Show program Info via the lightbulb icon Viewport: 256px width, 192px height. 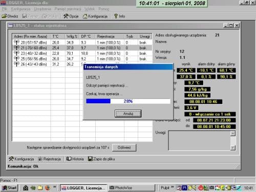[116, 16]
